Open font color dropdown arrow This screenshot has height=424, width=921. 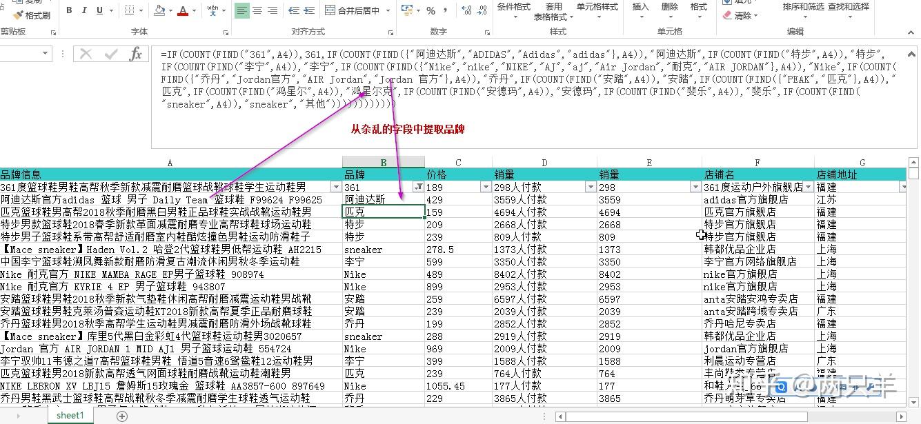tap(194, 11)
